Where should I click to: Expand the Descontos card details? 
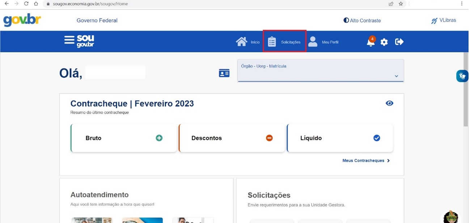[x=269, y=138]
